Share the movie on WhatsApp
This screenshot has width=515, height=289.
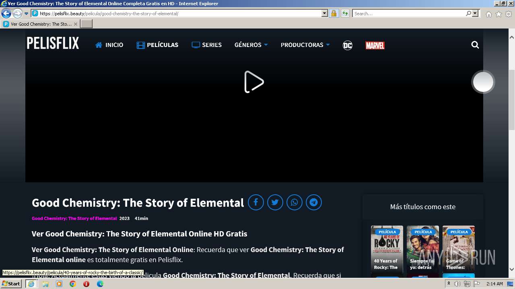[295, 202]
